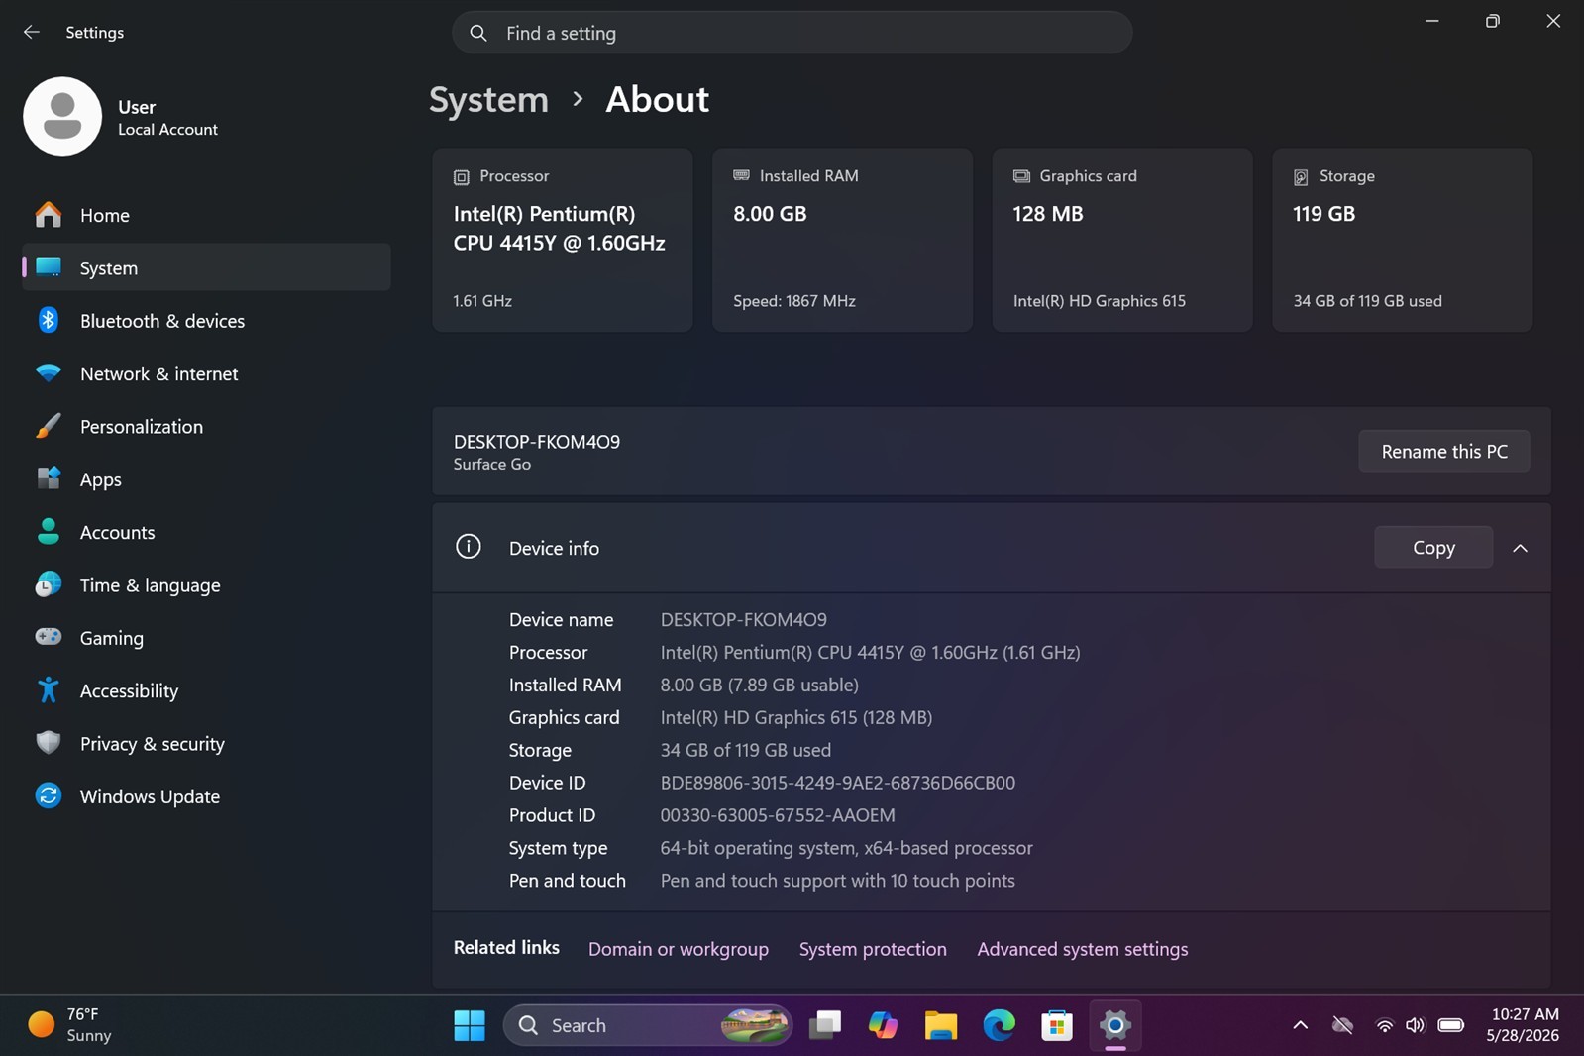The height and width of the screenshot is (1056, 1584).
Task: Click the System type value text
Action: [847, 848]
